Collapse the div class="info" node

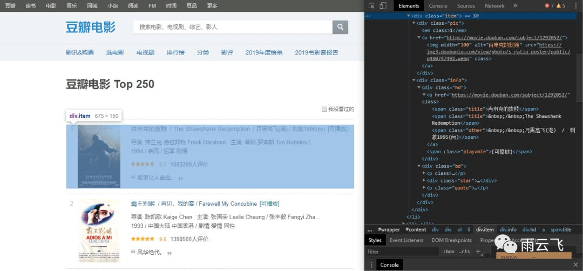point(414,80)
